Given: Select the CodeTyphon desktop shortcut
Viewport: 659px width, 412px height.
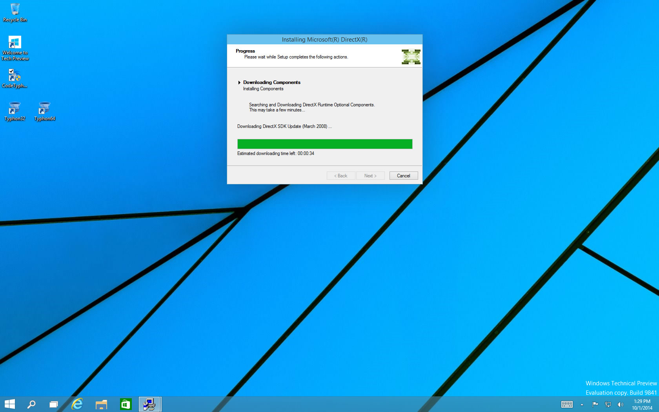Looking at the screenshot, I should [x=15, y=78].
